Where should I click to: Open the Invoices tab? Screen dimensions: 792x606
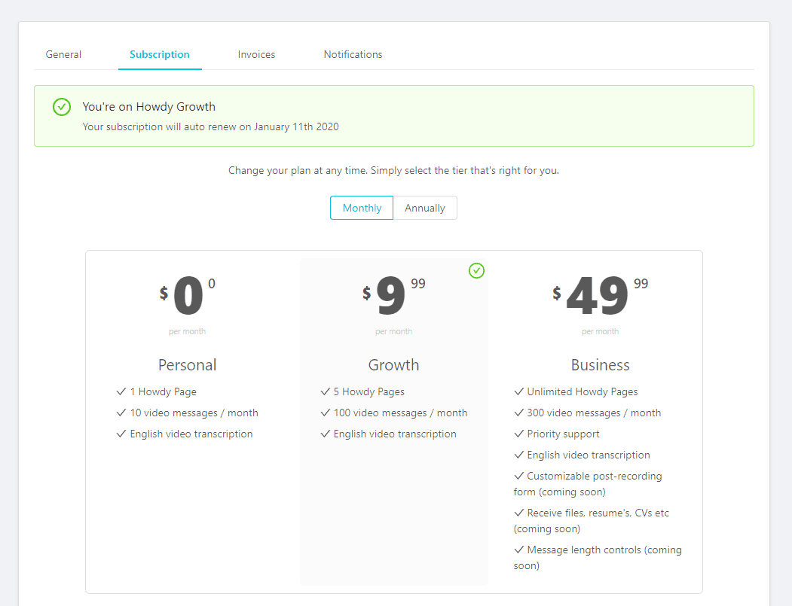click(x=256, y=54)
